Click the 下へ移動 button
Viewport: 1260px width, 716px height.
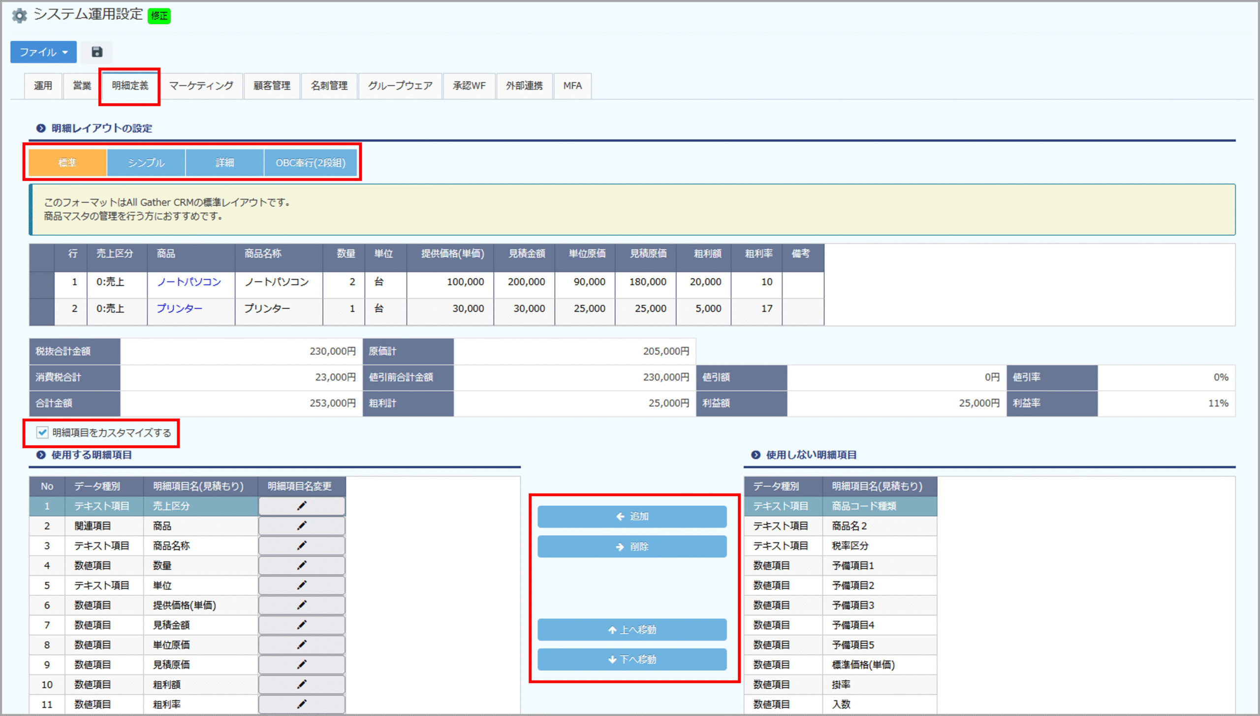(632, 659)
